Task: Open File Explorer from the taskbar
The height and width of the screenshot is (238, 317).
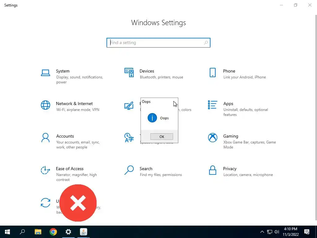Action: tap(38, 232)
